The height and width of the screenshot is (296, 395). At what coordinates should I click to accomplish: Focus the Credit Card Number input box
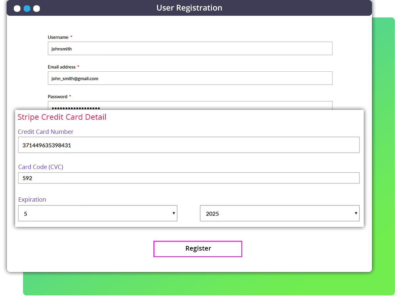(189, 145)
